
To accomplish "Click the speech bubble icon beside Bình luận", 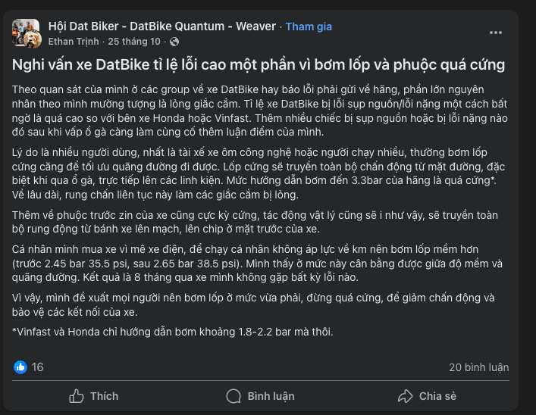I will click(x=234, y=396).
